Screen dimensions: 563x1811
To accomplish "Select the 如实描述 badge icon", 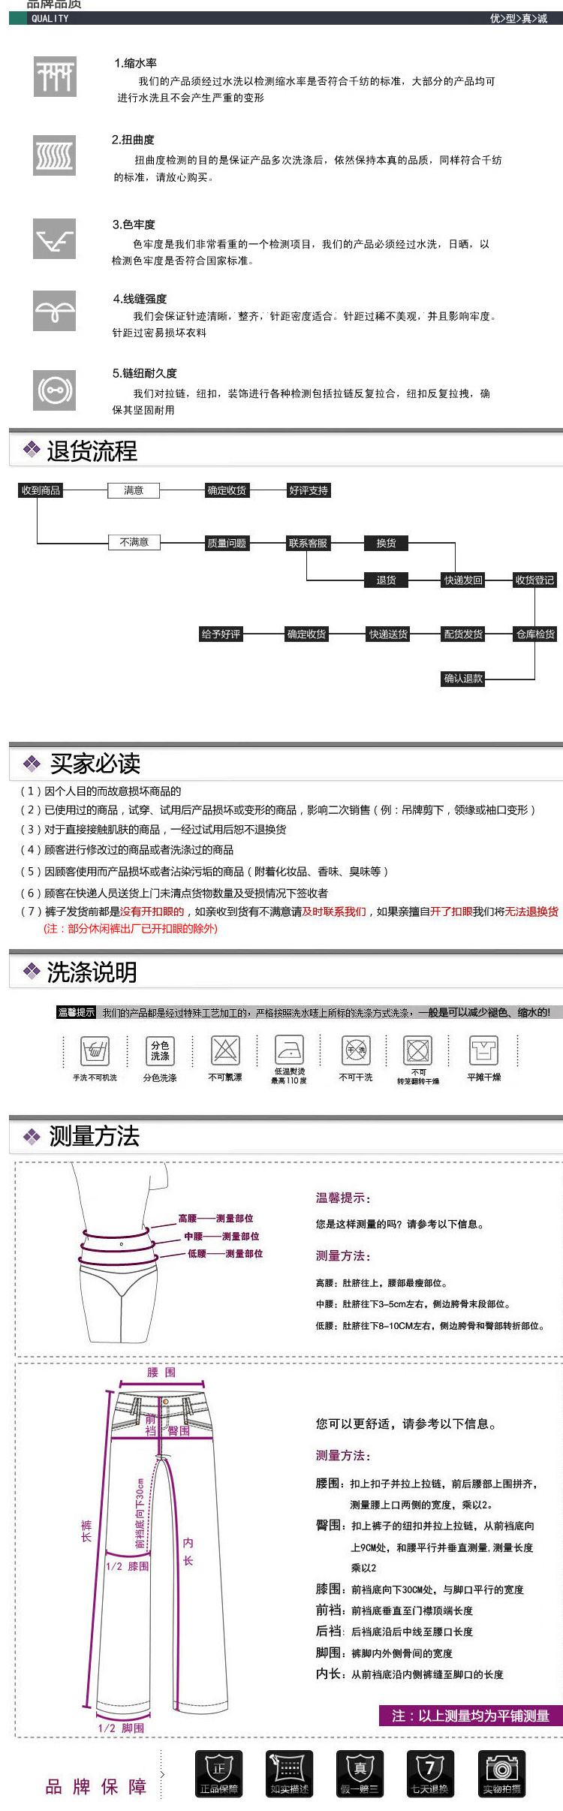I will (289, 1773).
